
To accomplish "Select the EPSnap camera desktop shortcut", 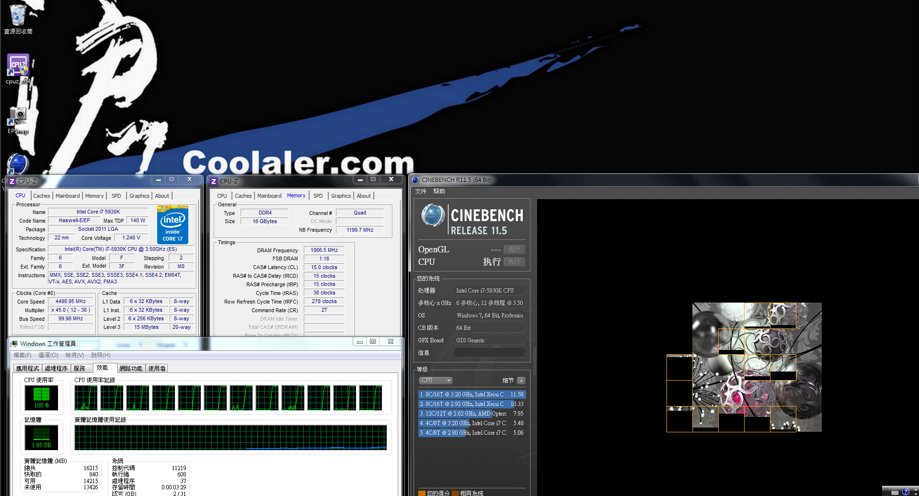I will [x=18, y=120].
